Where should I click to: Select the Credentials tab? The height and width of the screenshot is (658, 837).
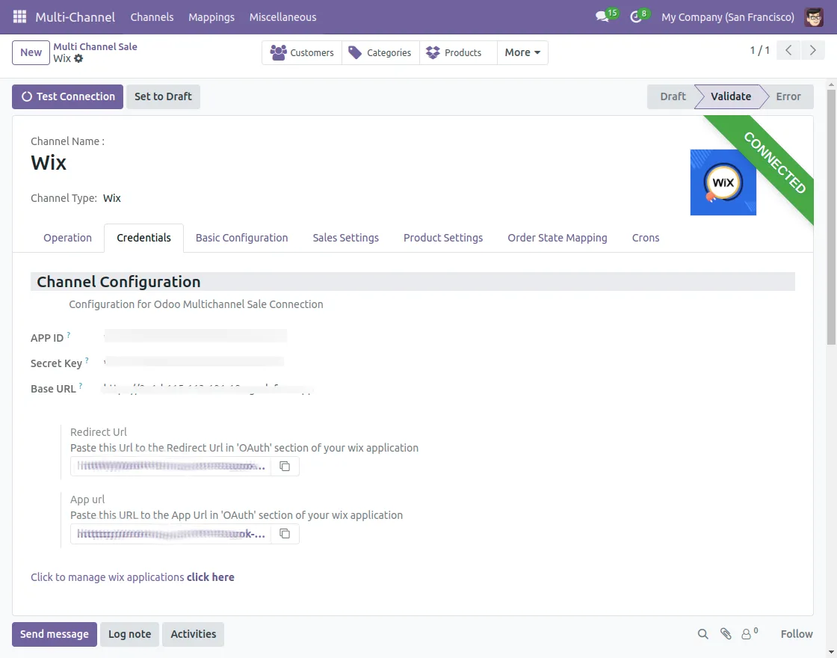(144, 238)
